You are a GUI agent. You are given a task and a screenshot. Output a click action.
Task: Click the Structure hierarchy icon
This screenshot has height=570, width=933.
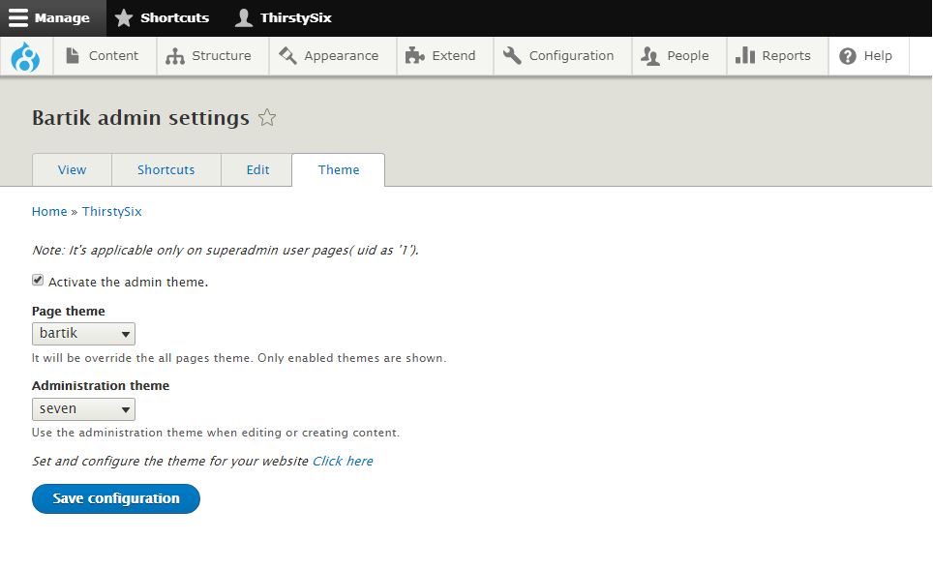(x=175, y=56)
